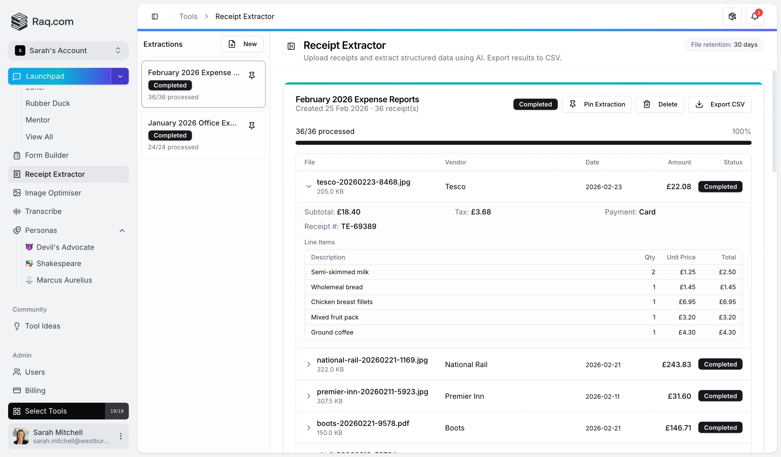
Task: Unpin the February 2026 Expense extraction
Action: (x=252, y=75)
